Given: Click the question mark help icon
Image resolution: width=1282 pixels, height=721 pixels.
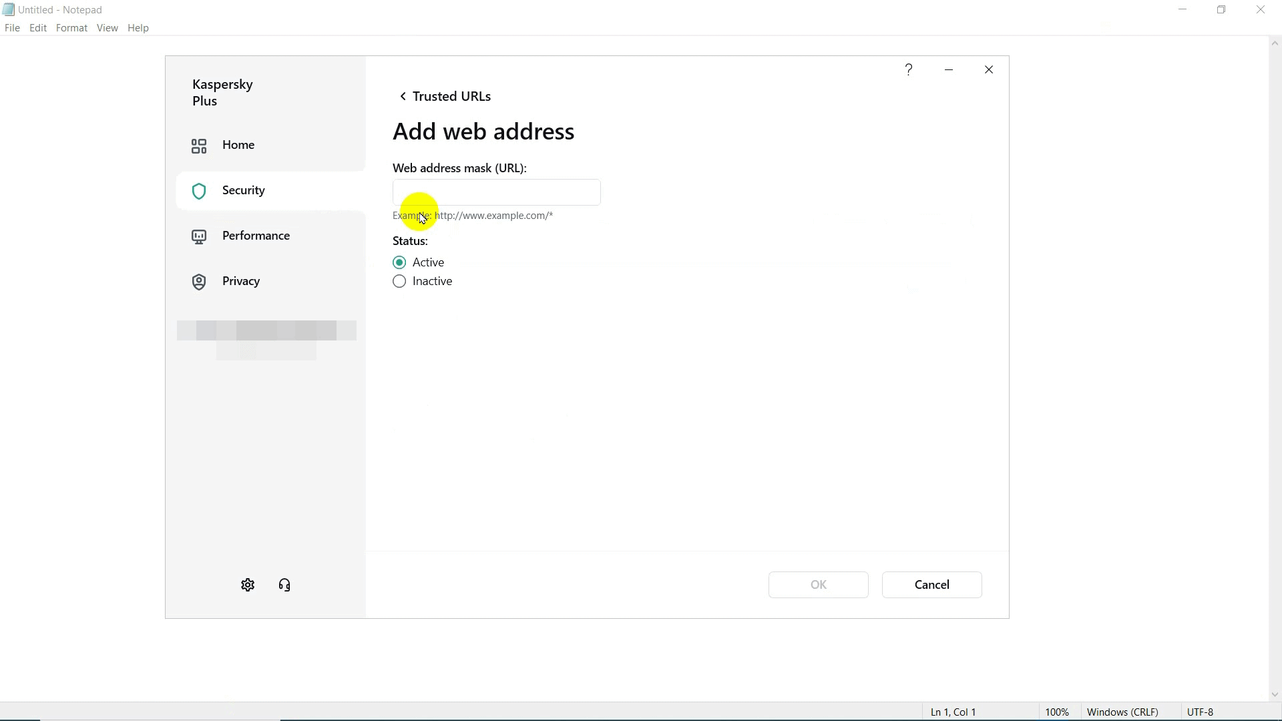Looking at the screenshot, I should (x=909, y=69).
